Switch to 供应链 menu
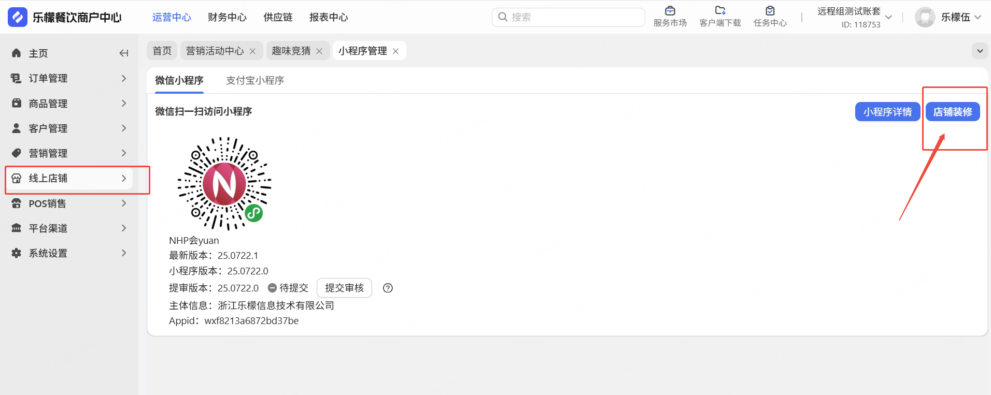 click(278, 17)
